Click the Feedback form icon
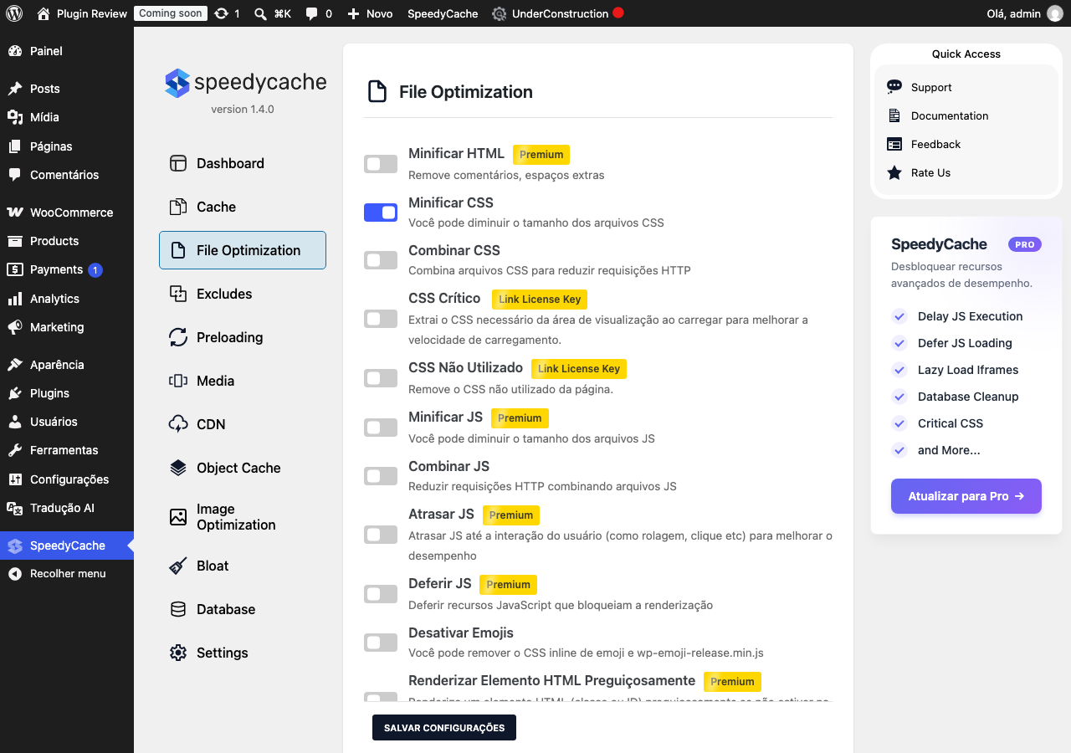Viewport: 1071px width, 753px height. click(894, 144)
